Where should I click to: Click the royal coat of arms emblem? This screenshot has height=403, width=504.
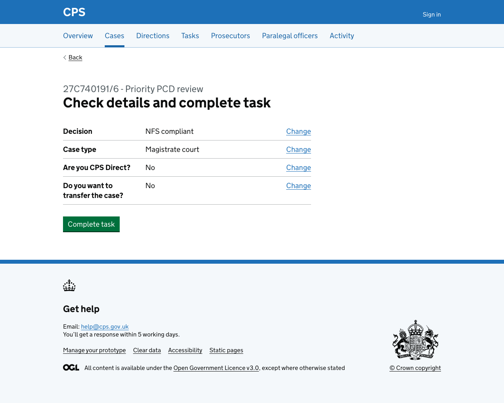pyautogui.click(x=416, y=340)
